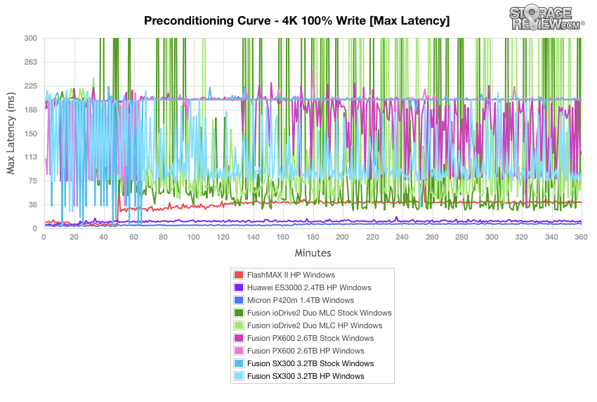Viewport: 597px width, 402px height.
Task: Click the 188 y-axis label
Action: click(30, 110)
